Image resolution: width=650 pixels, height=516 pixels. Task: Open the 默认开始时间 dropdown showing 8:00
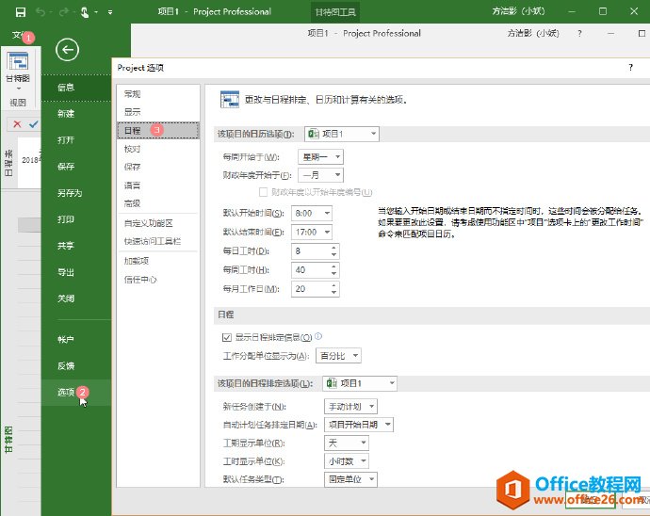pos(312,214)
